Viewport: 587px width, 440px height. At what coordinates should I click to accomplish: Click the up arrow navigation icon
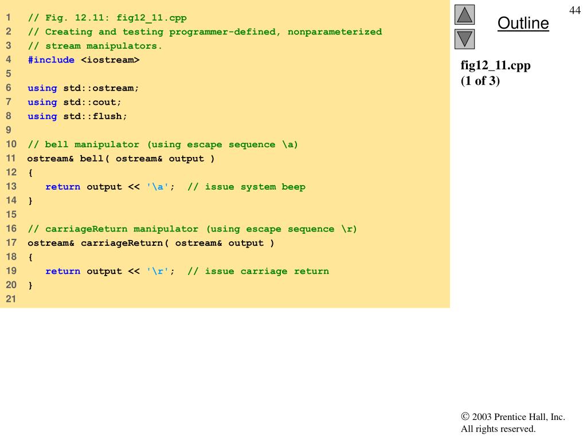pos(464,14)
